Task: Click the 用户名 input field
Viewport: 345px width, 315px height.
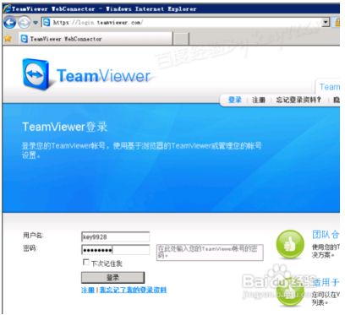Action: 115,236
